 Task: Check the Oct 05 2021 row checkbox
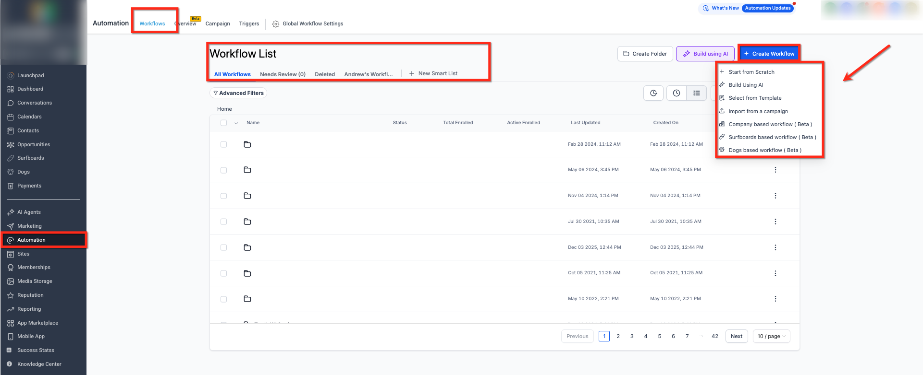(223, 273)
